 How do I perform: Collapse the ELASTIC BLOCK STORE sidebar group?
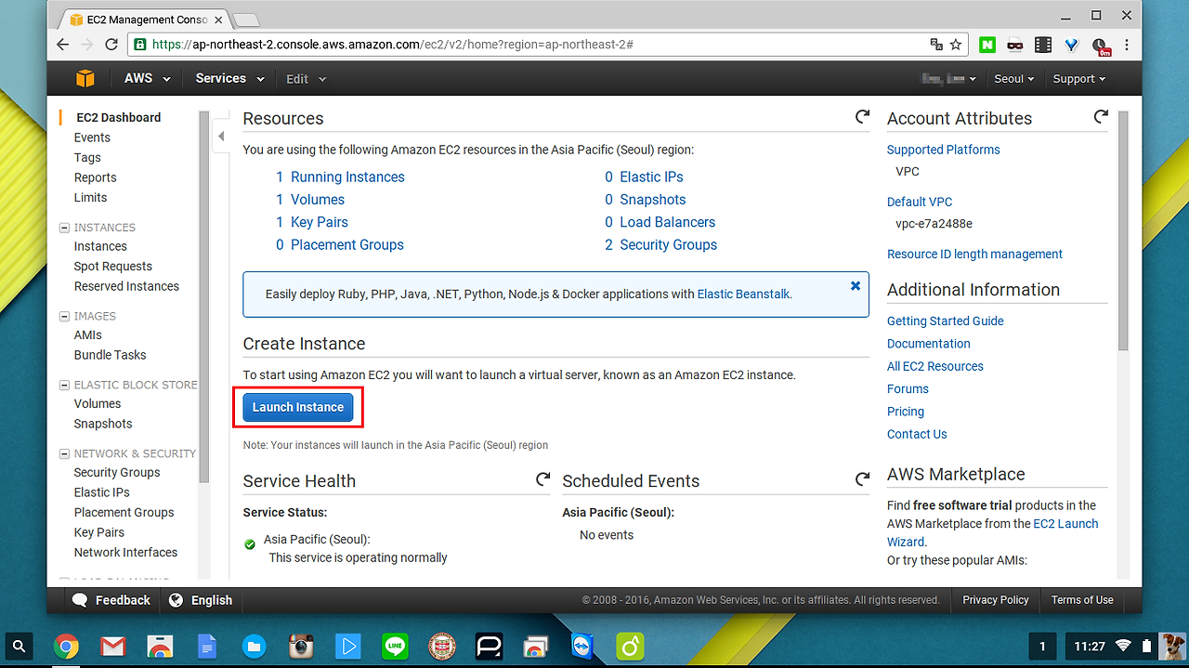pyautogui.click(x=65, y=386)
